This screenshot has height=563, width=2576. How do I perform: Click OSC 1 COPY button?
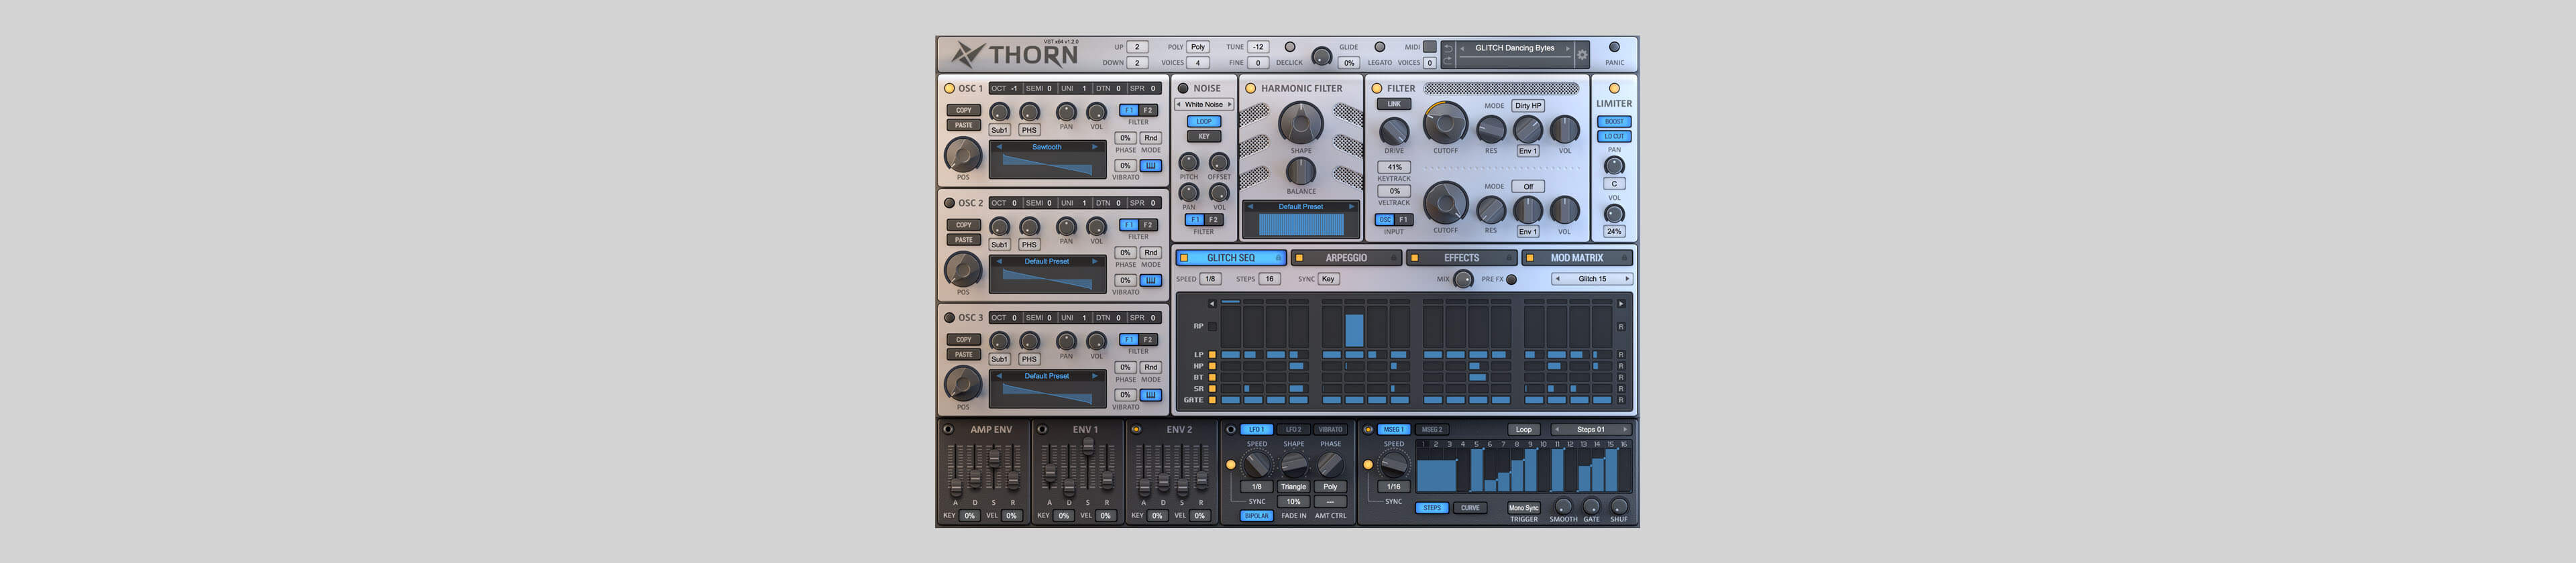(x=963, y=111)
